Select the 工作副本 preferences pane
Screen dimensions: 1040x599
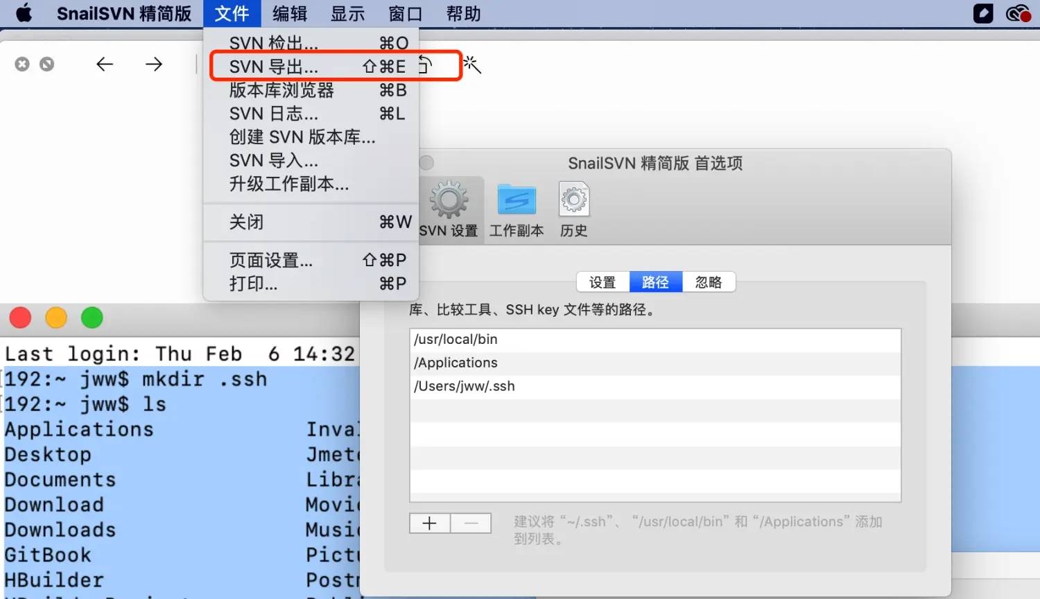[517, 209]
